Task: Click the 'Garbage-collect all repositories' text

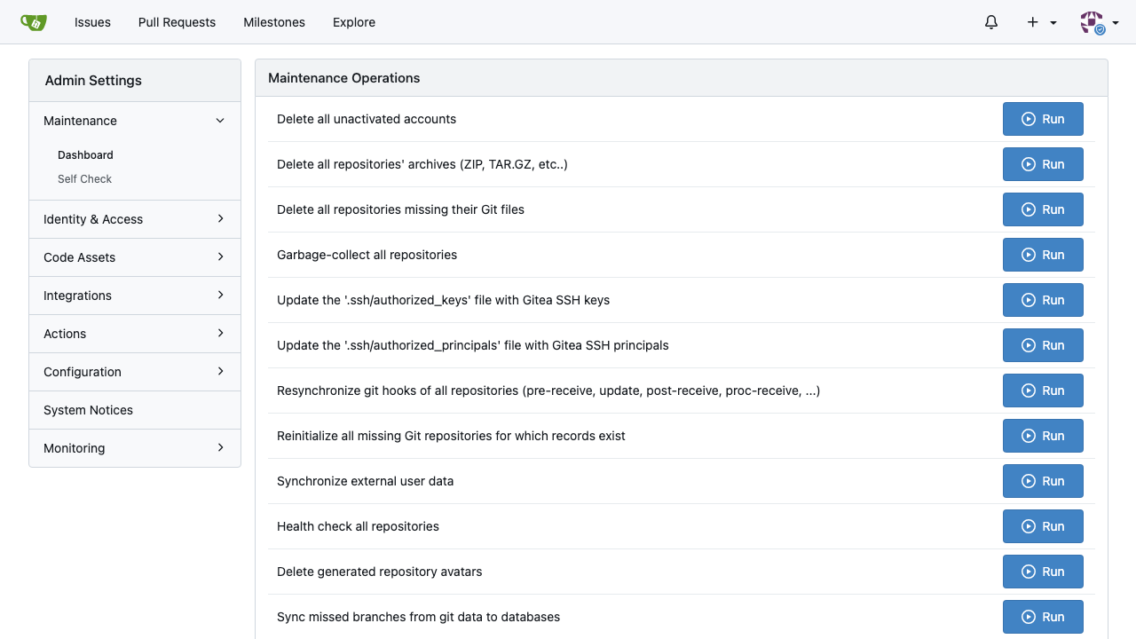Action: 367,255
